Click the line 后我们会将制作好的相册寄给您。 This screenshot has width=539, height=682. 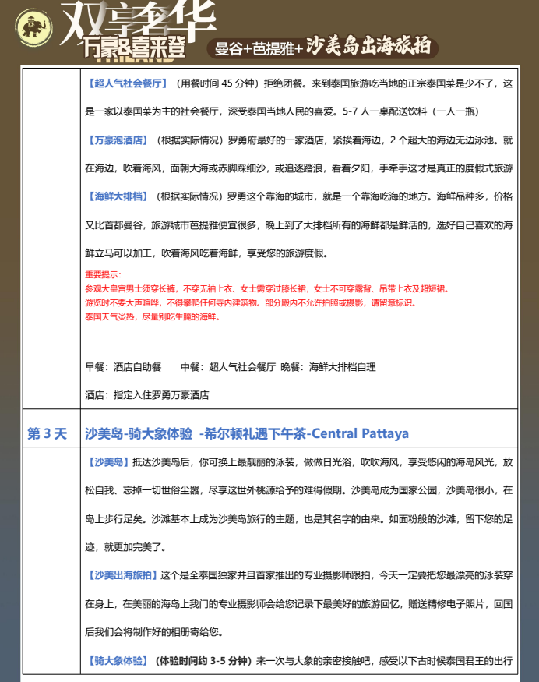154,632
